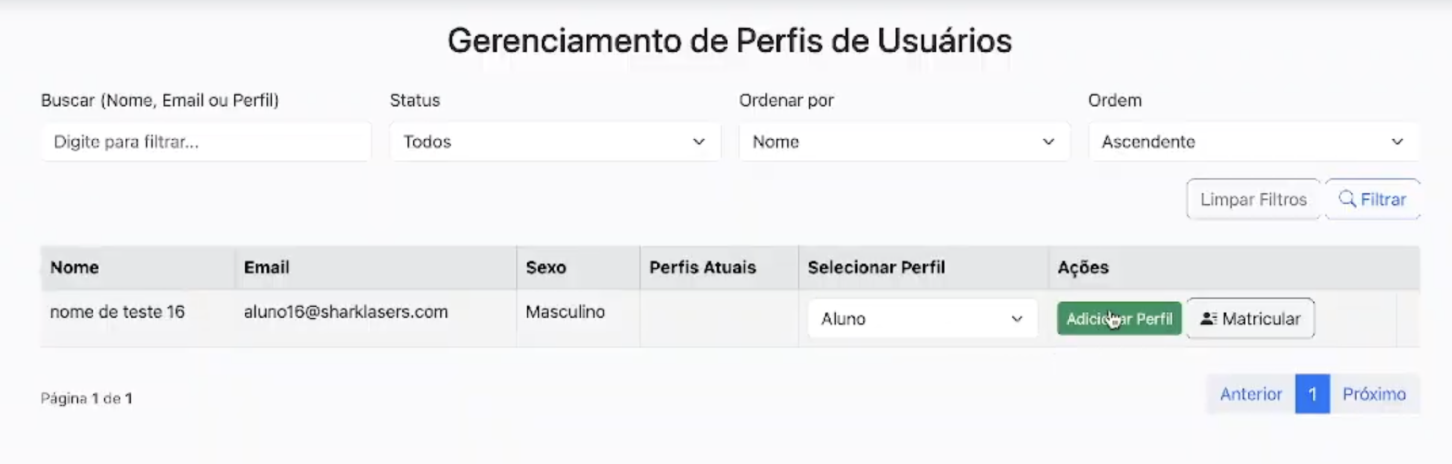Click the Digite para filtrar search field
The width and height of the screenshot is (1452, 464).
click(x=205, y=142)
